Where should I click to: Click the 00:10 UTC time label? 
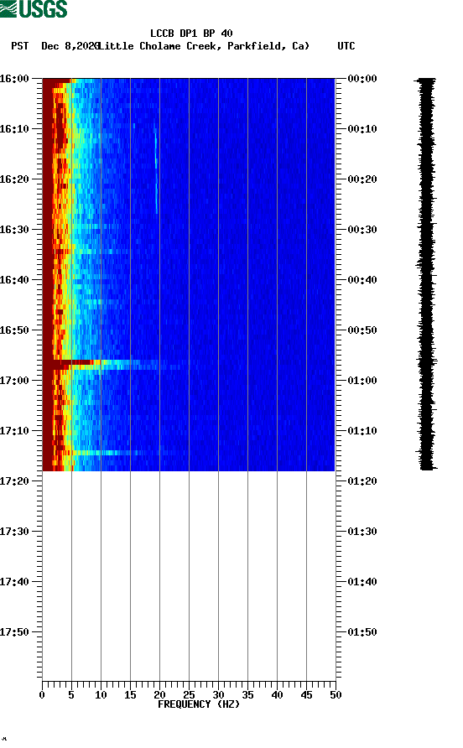362,129
